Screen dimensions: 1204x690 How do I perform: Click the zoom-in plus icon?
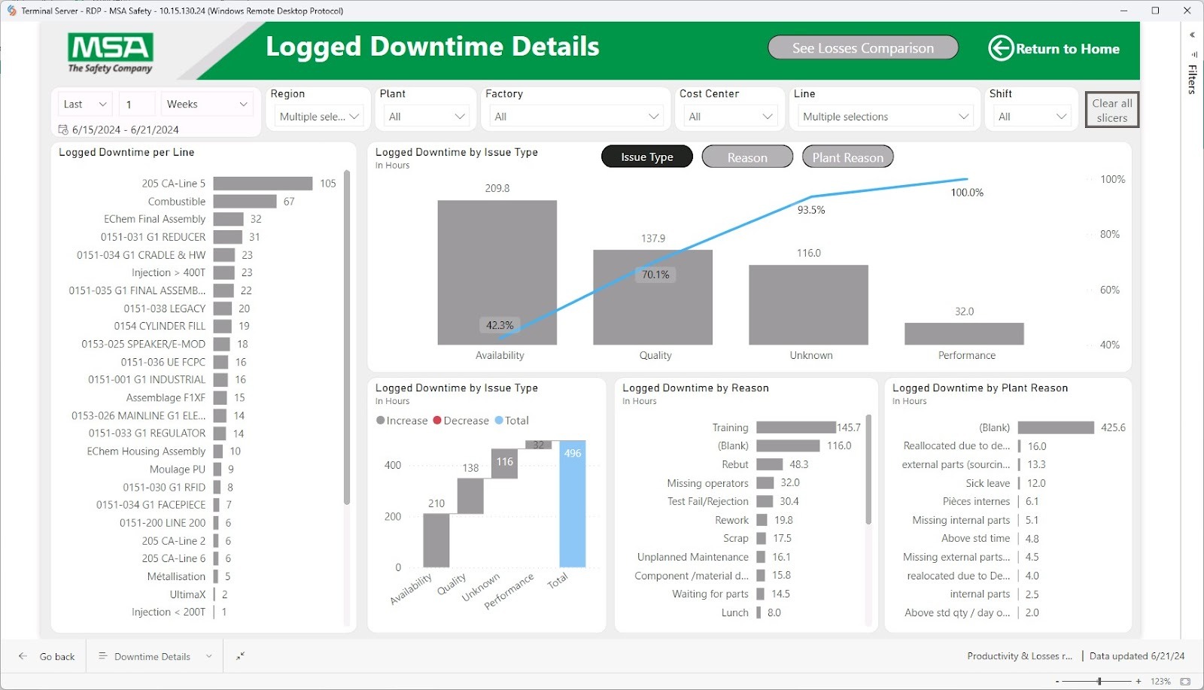1139,681
